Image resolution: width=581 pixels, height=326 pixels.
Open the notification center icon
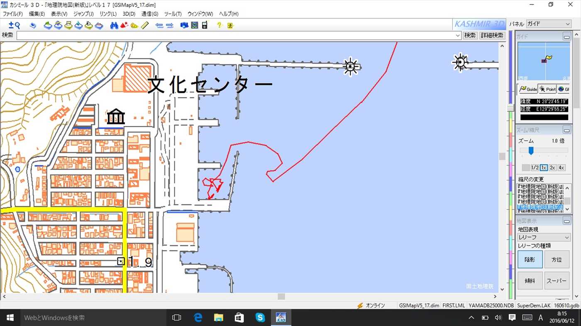512,318
